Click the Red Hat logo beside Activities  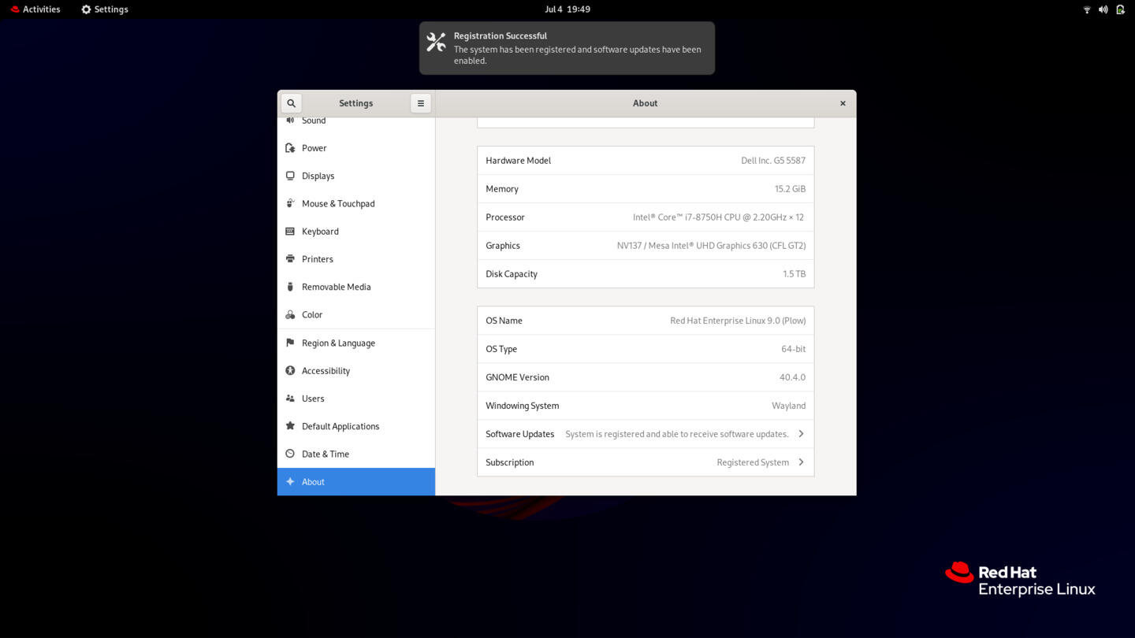point(15,9)
